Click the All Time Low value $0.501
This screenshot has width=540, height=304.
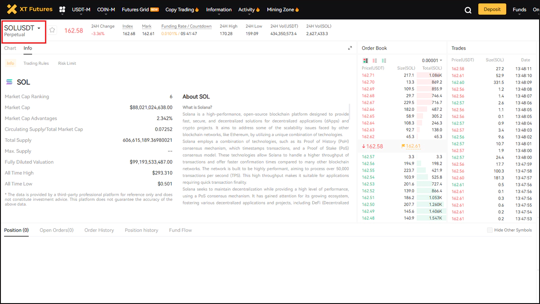165,184
